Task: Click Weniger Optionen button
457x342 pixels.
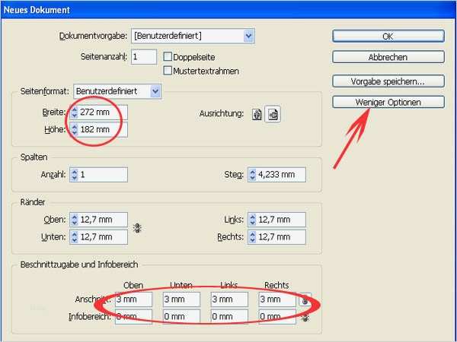Action: point(388,103)
